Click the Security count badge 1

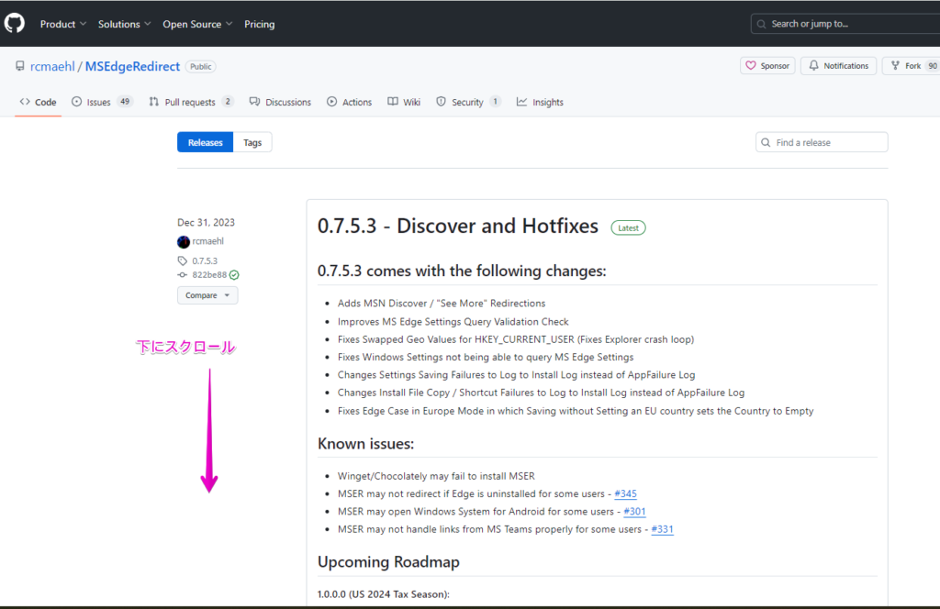[495, 102]
